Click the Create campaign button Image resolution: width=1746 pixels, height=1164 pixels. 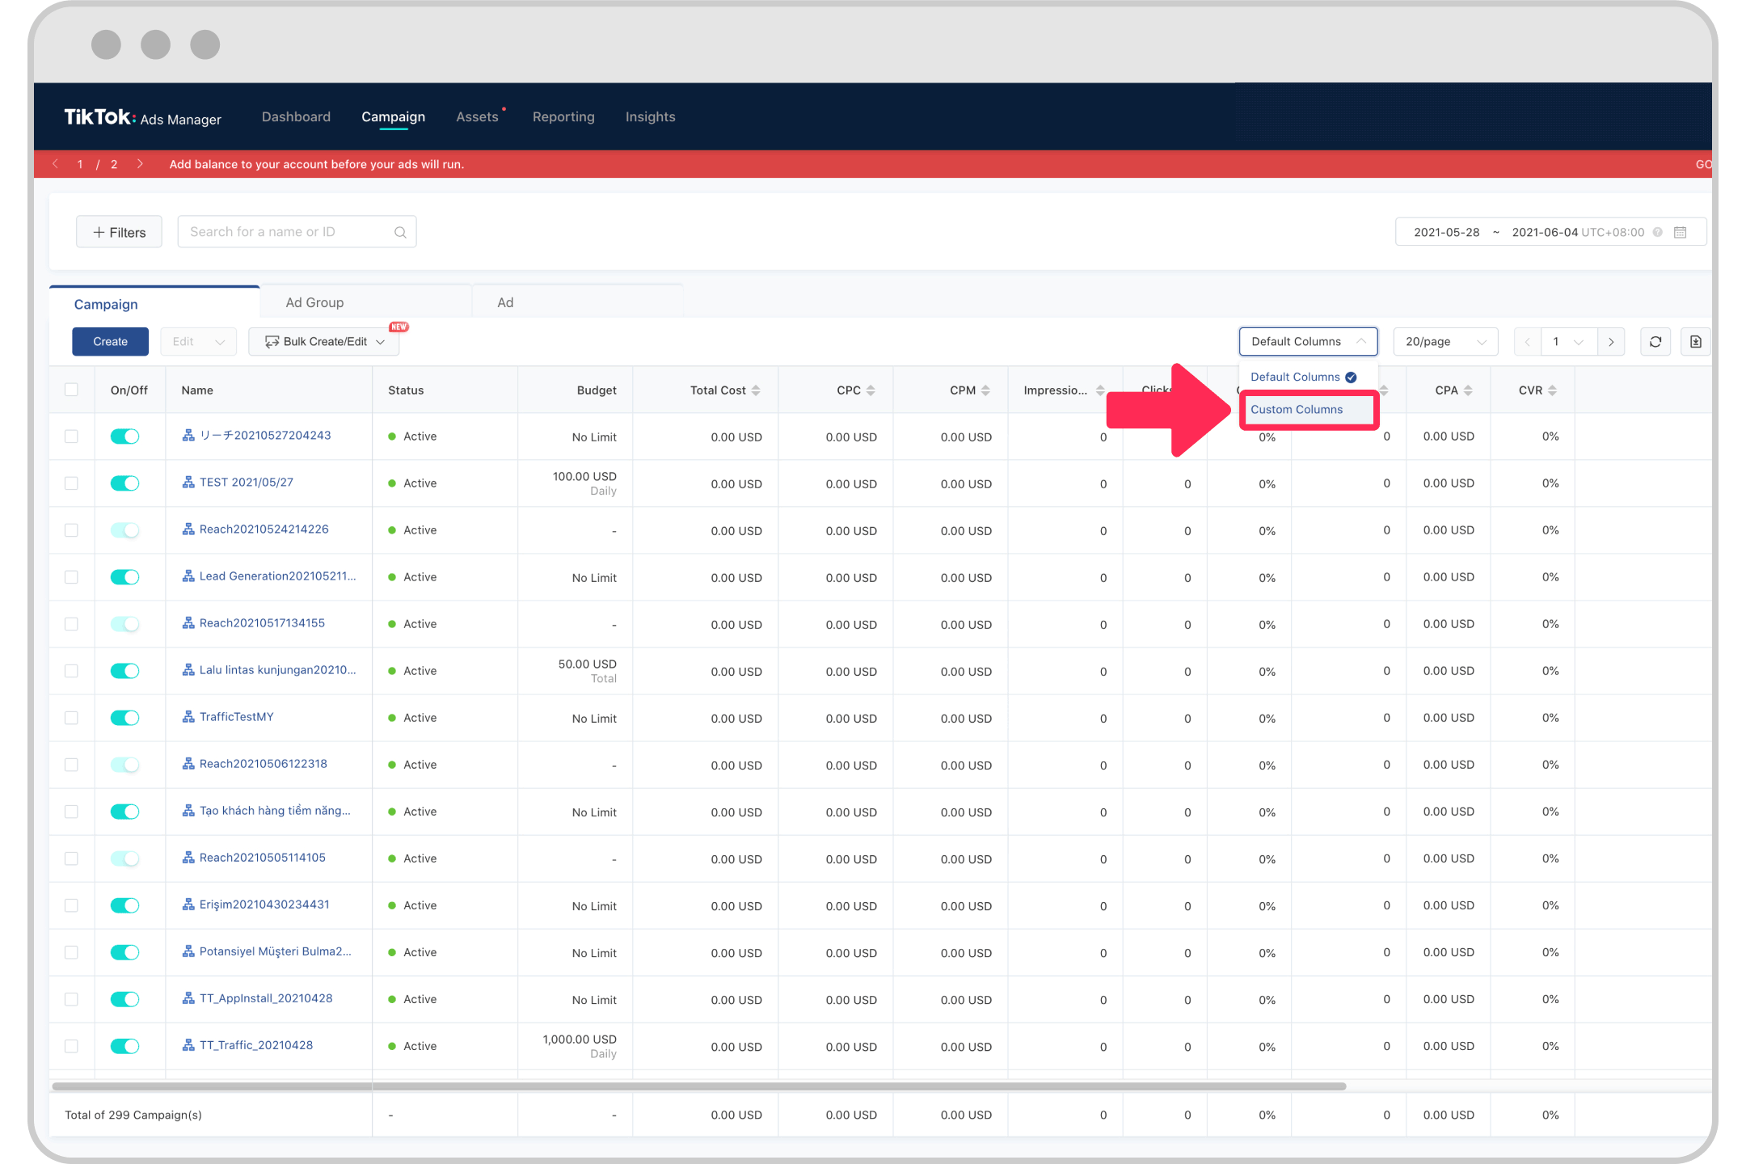point(110,341)
